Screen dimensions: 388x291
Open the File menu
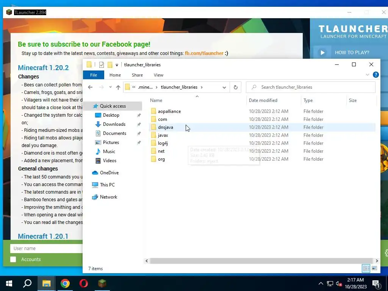point(94,75)
